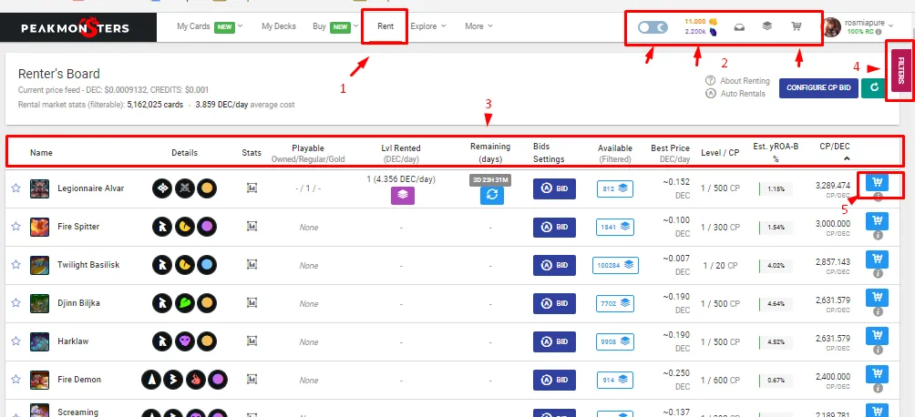Click the purple rented cards stack icon
The image size is (915, 417).
(x=403, y=196)
